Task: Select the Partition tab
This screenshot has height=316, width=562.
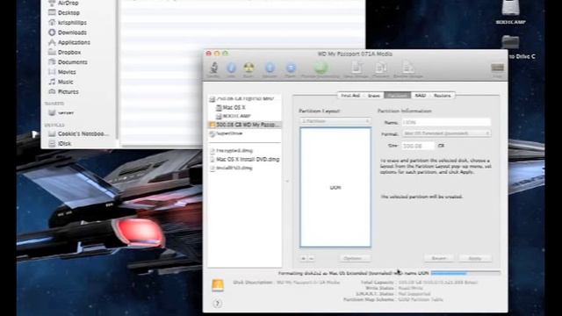Action: (x=398, y=96)
